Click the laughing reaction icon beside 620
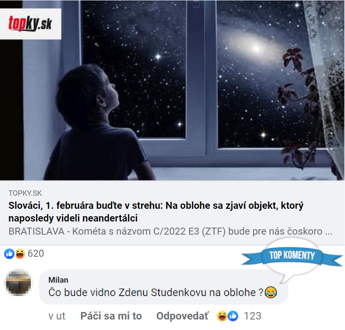The width and height of the screenshot is (345, 330). point(20,254)
